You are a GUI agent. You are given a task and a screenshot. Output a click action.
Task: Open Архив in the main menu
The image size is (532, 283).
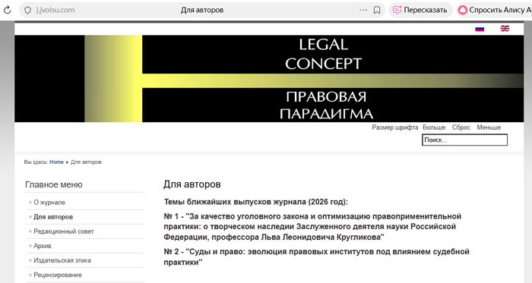[x=43, y=246]
